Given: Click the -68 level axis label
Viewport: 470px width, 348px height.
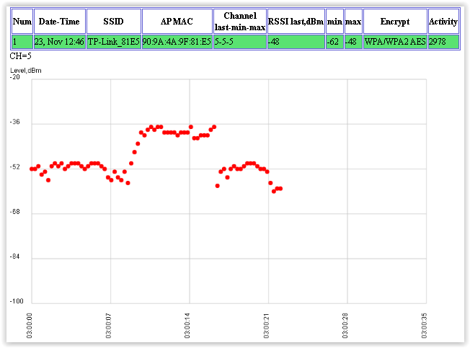Looking at the screenshot, I should [16, 213].
